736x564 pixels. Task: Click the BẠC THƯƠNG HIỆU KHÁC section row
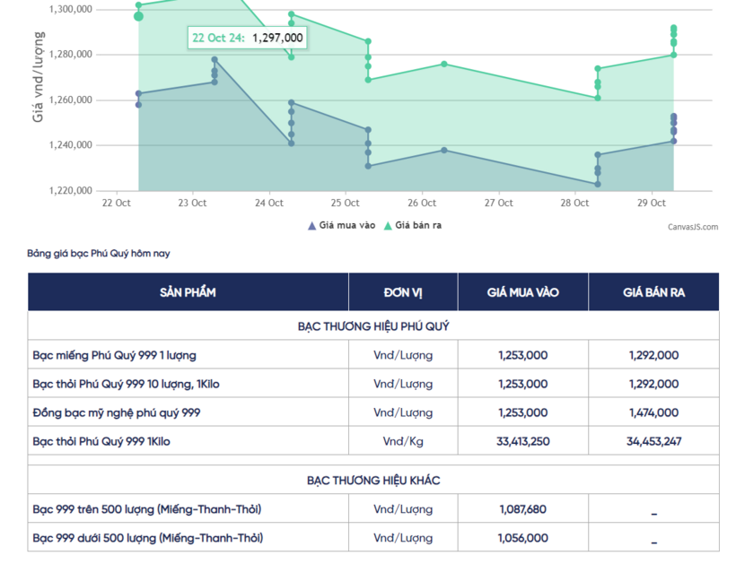tap(373, 480)
